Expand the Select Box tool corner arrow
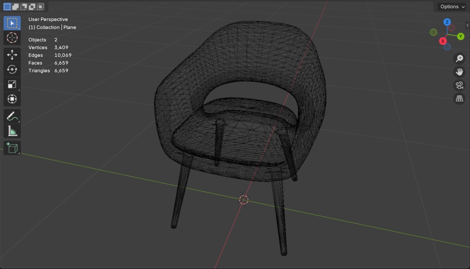This screenshot has height=269, width=470. (x=18, y=28)
